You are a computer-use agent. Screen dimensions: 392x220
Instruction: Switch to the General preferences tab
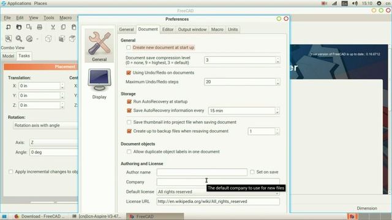(126, 29)
